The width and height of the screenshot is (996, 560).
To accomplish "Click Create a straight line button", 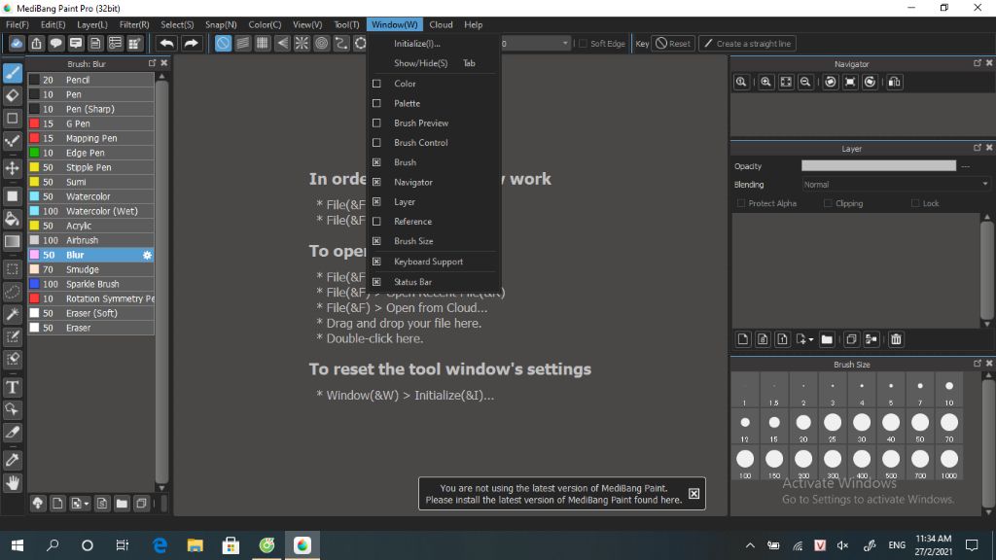I will pyautogui.click(x=748, y=43).
